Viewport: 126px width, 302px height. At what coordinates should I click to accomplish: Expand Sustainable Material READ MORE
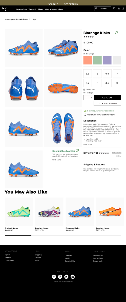pos(57,160)
